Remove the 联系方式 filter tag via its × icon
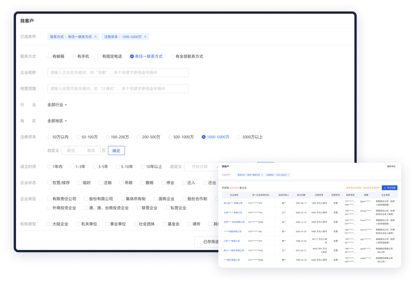Image resolution: width=415 pixels, height=284 pixels. 96,37
